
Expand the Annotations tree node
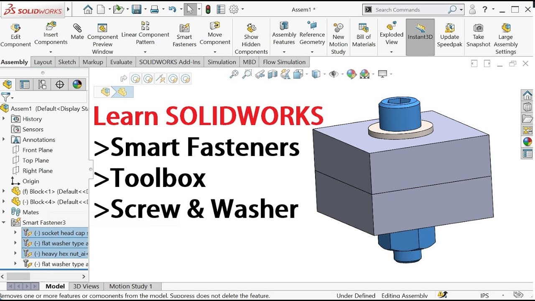point(4,140)
